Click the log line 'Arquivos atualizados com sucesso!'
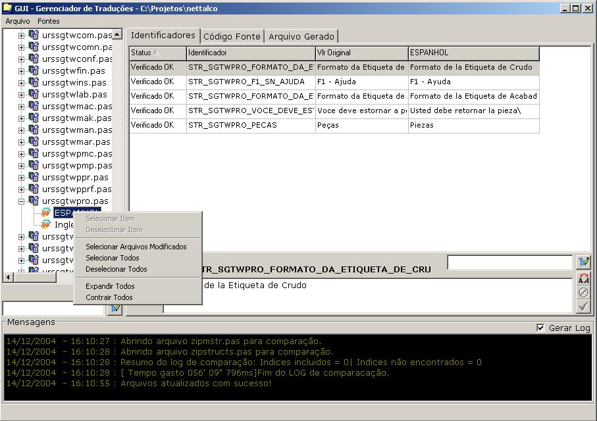Screen dimensions: 597x421 coord(196,384)
